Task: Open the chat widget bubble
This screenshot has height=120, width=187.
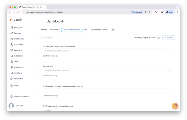Action: point(175,106)
